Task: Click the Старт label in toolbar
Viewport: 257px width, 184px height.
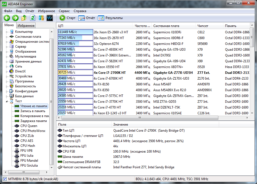Action: [x=71, y=18]
